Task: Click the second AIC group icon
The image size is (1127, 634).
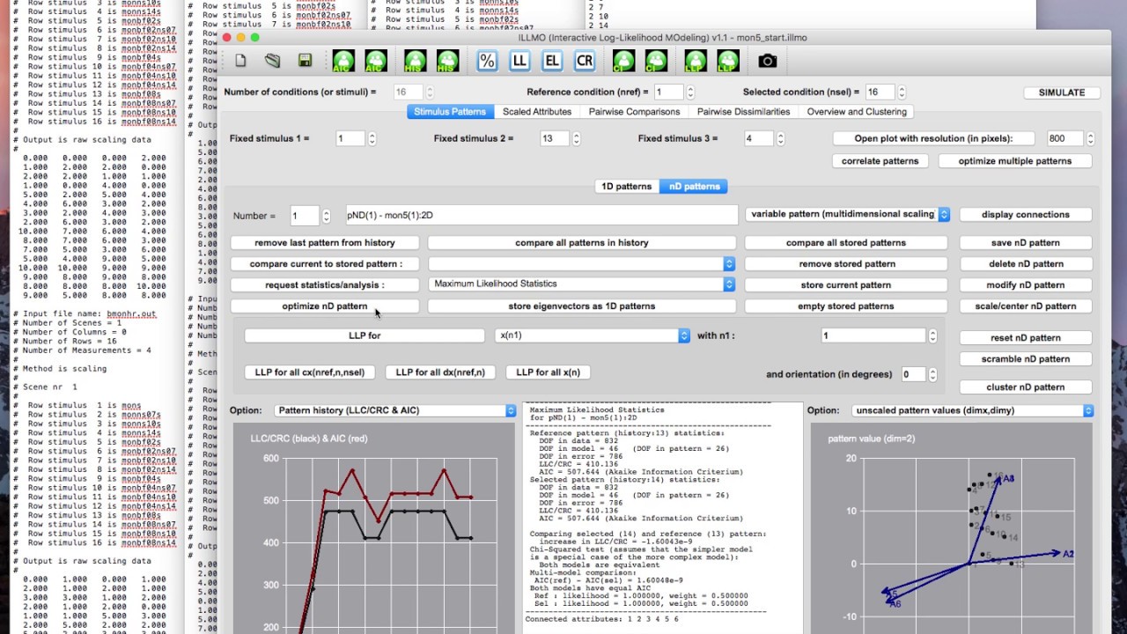Action: pos(375,61)
